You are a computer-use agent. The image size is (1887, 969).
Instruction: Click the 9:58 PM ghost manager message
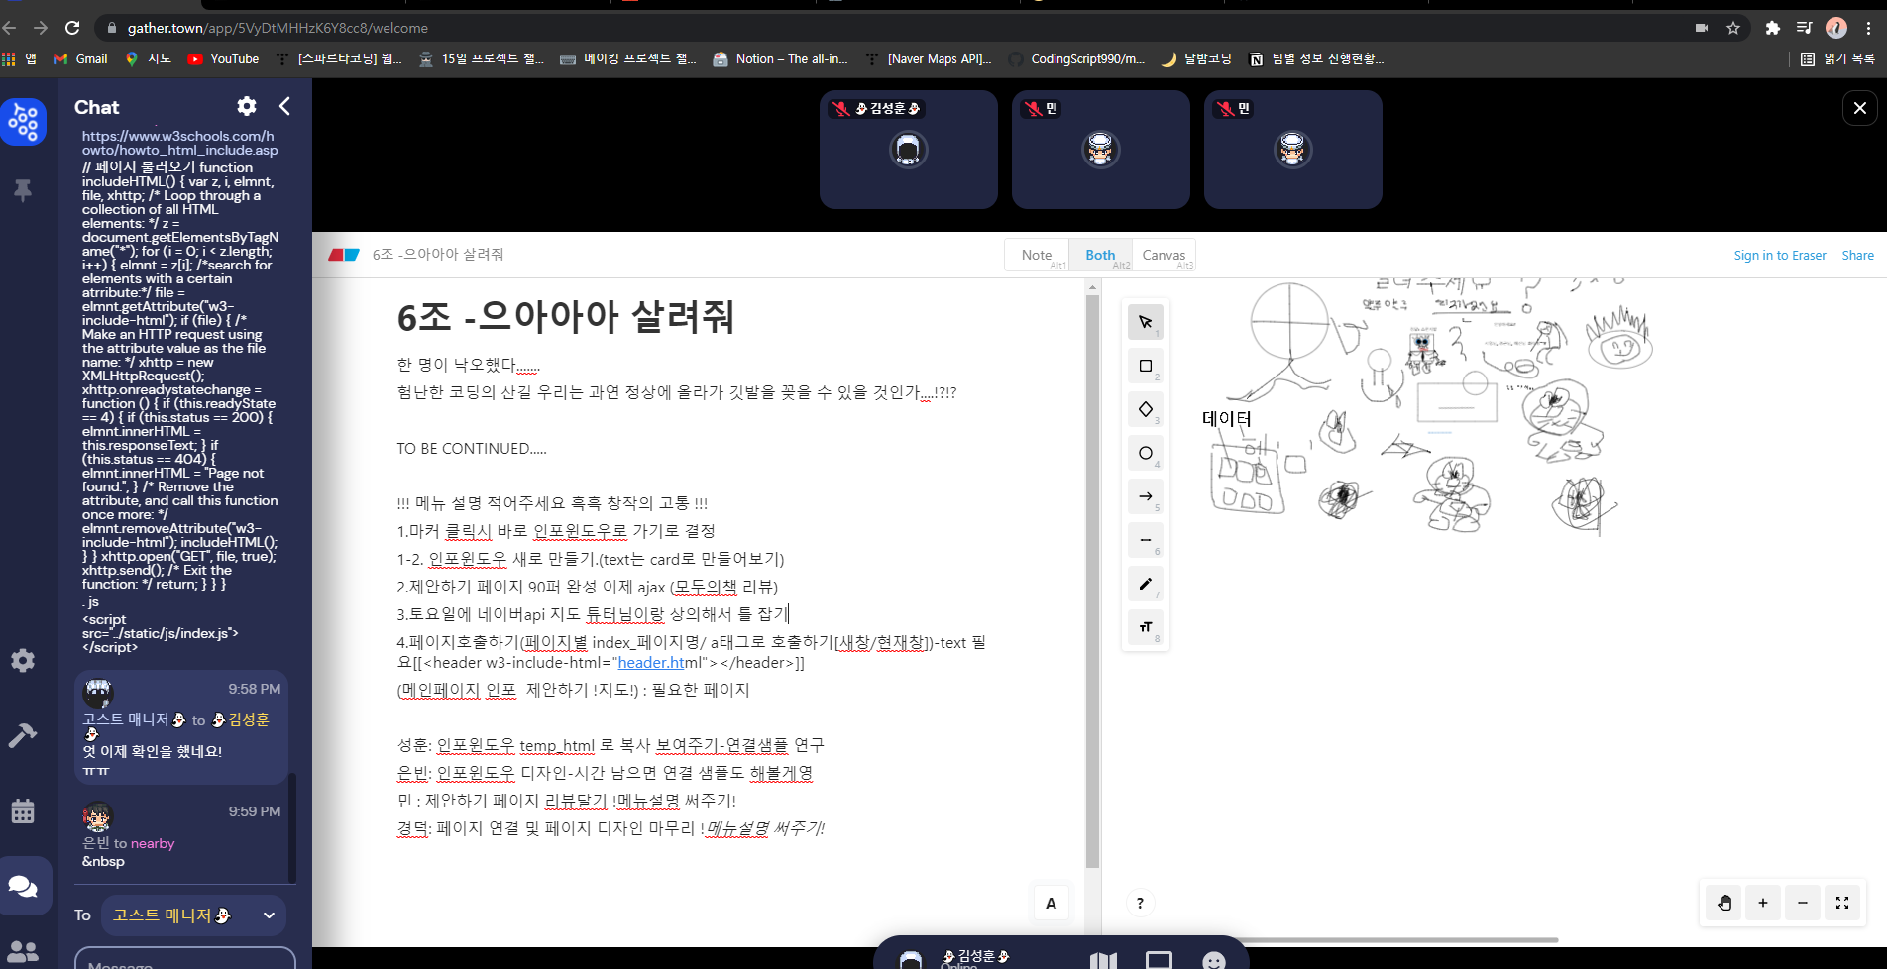[x=181, y=726]
